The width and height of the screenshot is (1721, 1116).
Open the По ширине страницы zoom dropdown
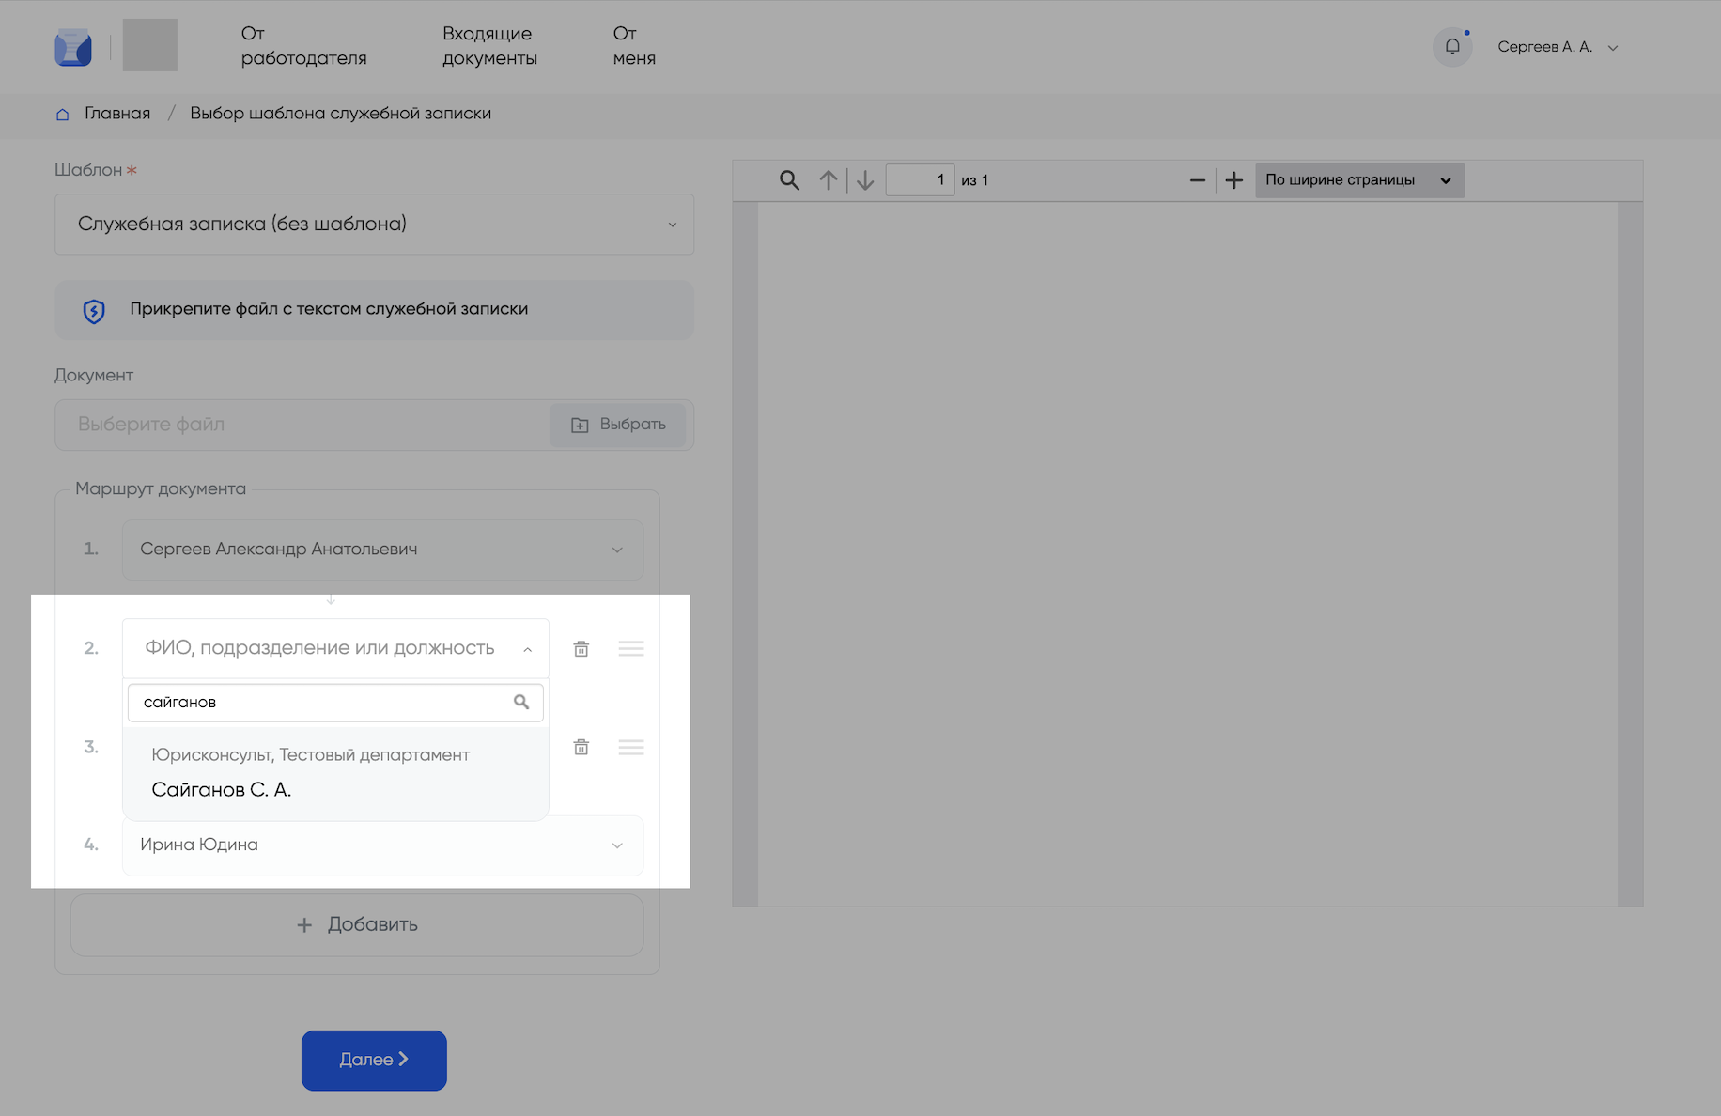click(1358, 180)
